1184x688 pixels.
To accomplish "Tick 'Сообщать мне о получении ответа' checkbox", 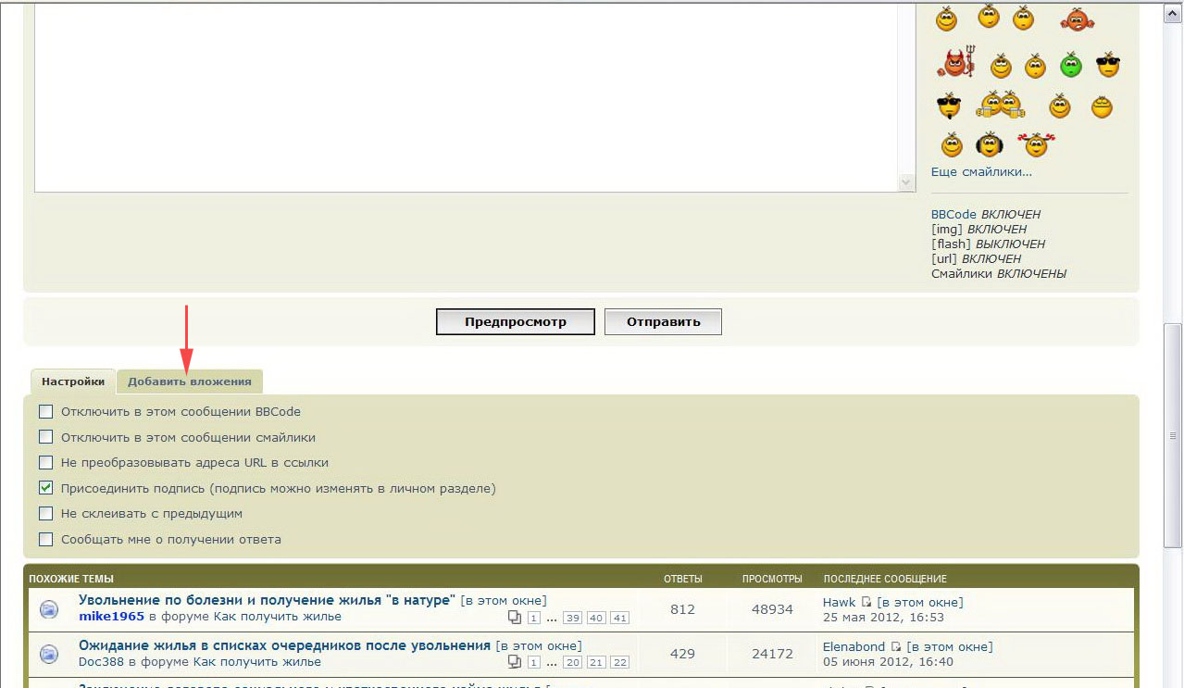I will [x=45, y=539].
